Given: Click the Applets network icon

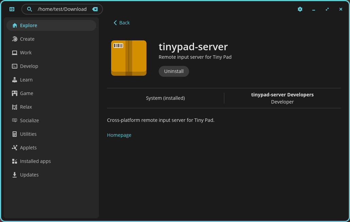Looking at the screenshot, I should [15, 148].
